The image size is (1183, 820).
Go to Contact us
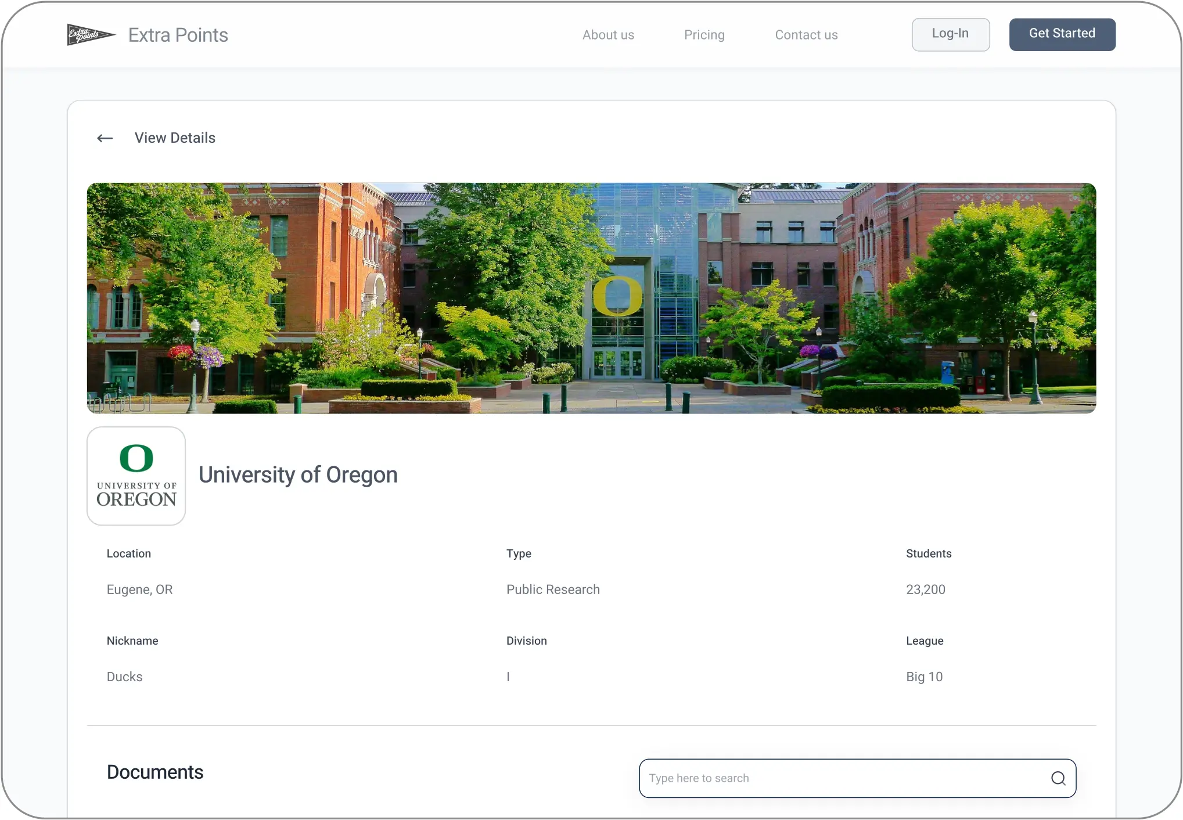[x=806, y=35]
